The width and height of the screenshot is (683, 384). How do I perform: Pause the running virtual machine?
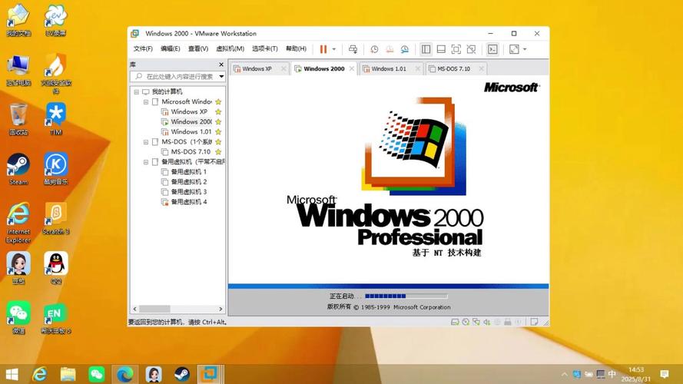click(x=323, y=49)
